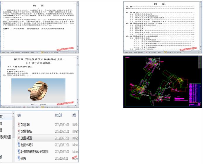Open the 第1章 绪论 entry in the table of contents
This screenshot has width=203, height=164.
[160, 12]
